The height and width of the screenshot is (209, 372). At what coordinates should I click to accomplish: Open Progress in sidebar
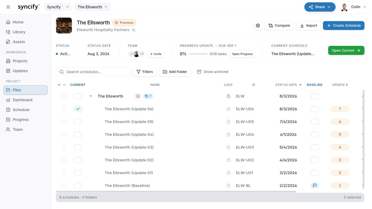coord(26,120)
